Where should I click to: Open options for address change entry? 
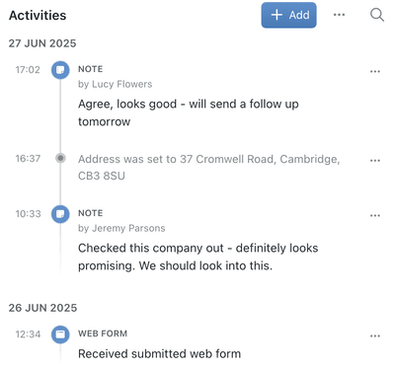click(x=375, y=161)
